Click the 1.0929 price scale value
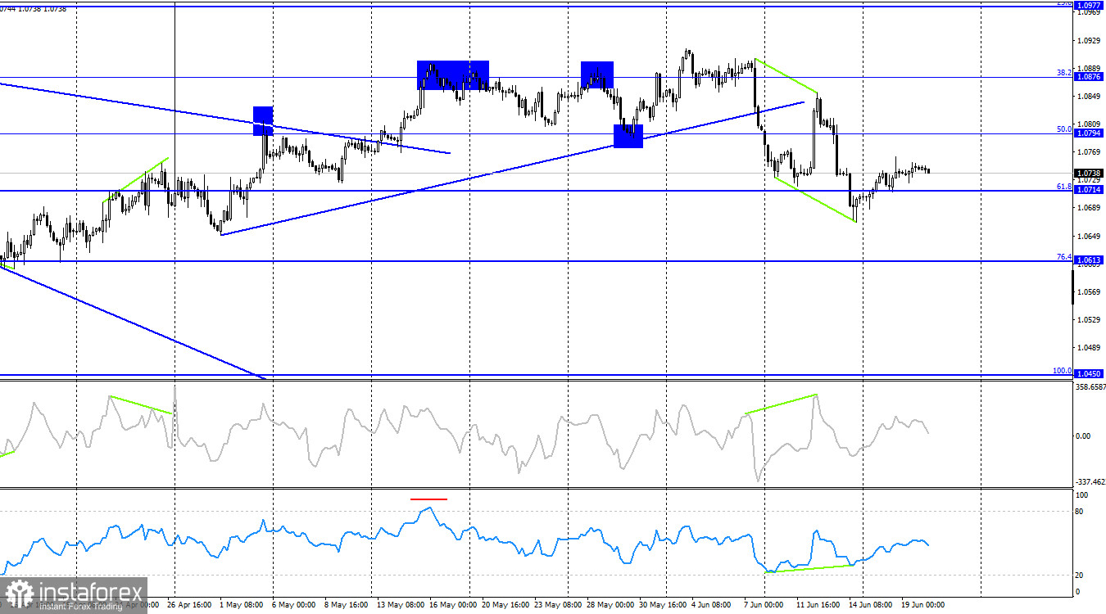 coord(1090,40)
